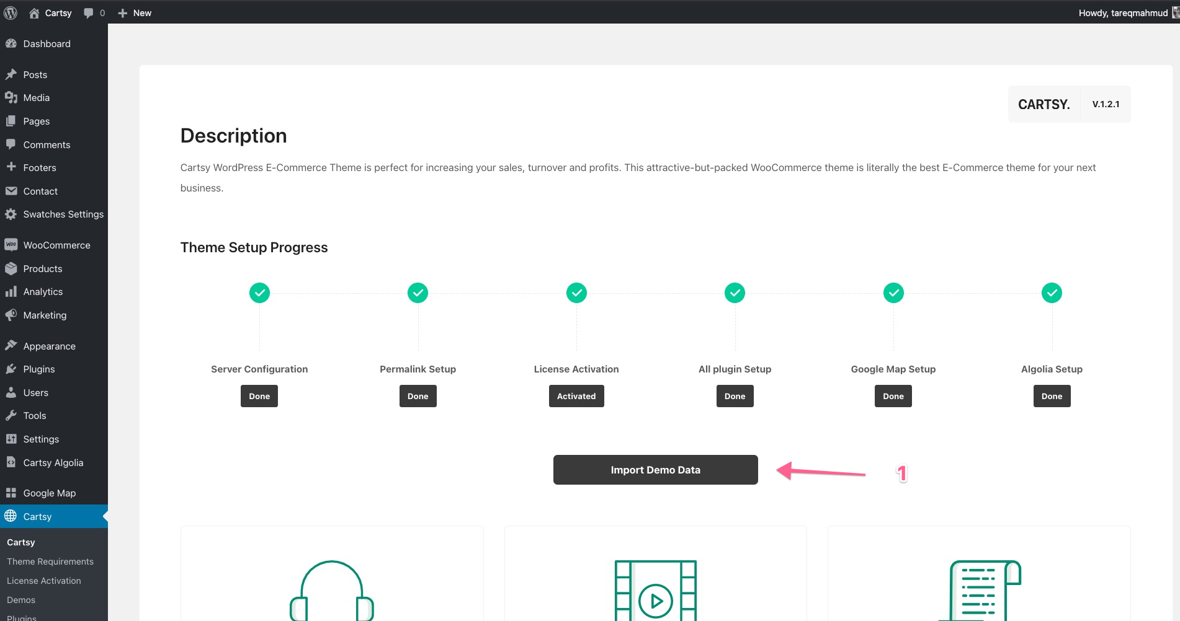Click the New content button

[x=135, y=12]
